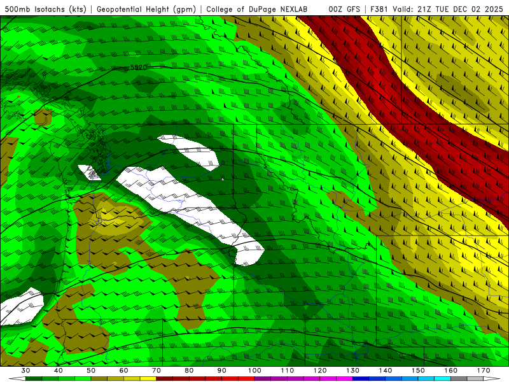Click the '70' value on the color scale
The image size is (509, 382).
pos(157,371)
